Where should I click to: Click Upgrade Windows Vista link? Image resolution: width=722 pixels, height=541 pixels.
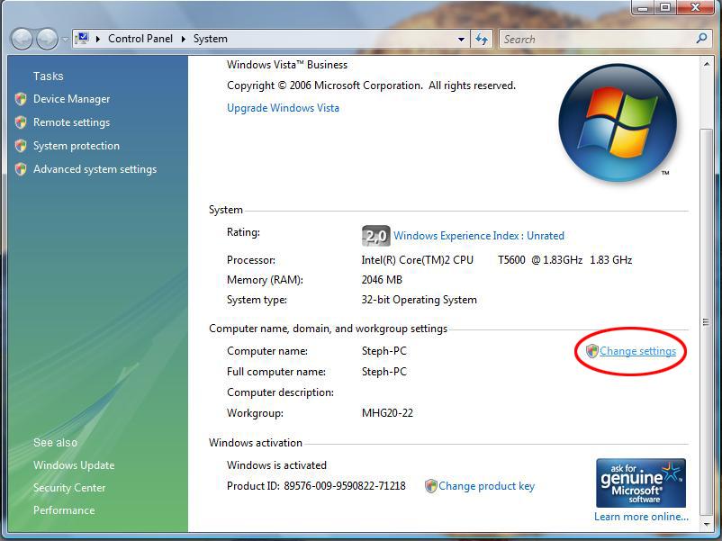point(283,108)
